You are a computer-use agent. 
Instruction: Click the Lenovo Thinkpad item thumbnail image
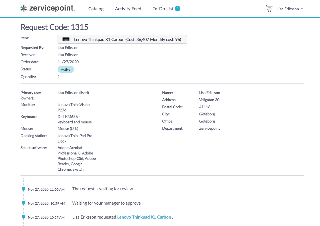66,40
